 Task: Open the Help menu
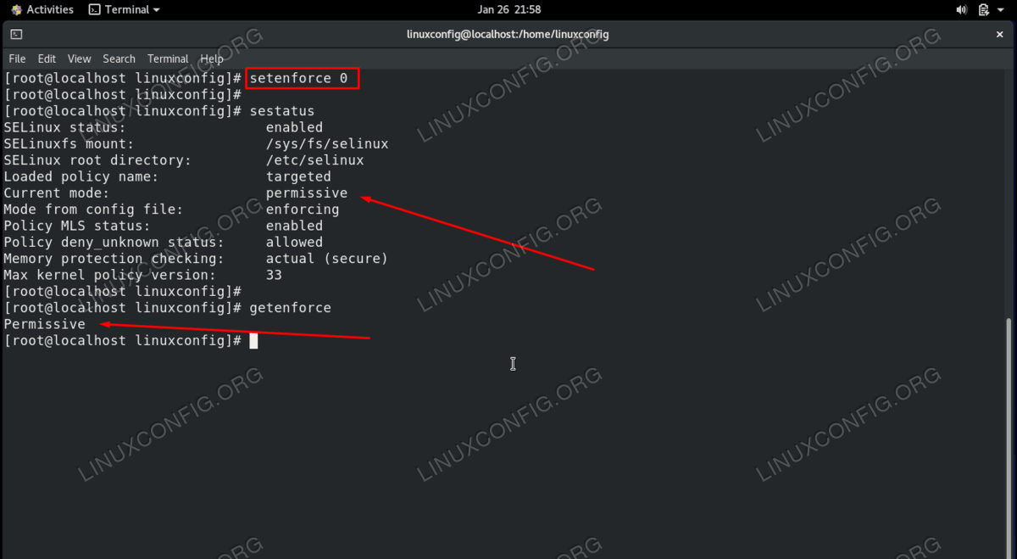[x=212, y=59]
